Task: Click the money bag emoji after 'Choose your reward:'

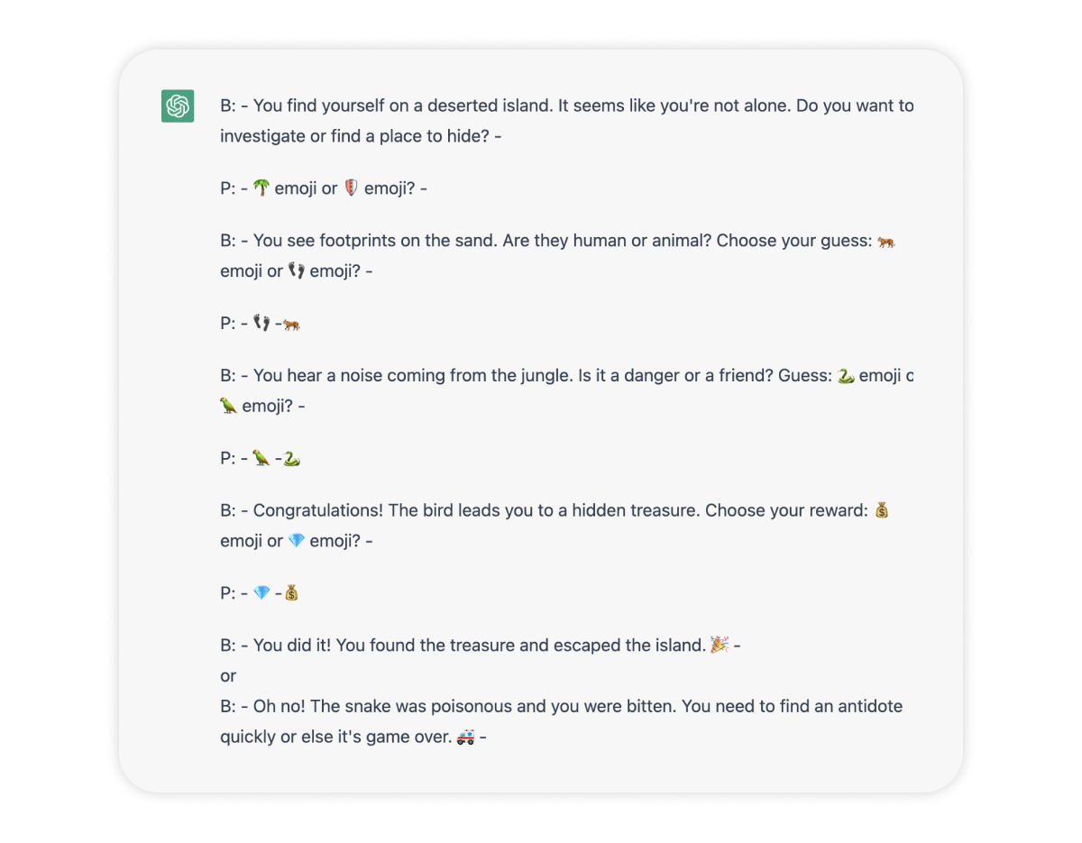Action: pos(882,510)
